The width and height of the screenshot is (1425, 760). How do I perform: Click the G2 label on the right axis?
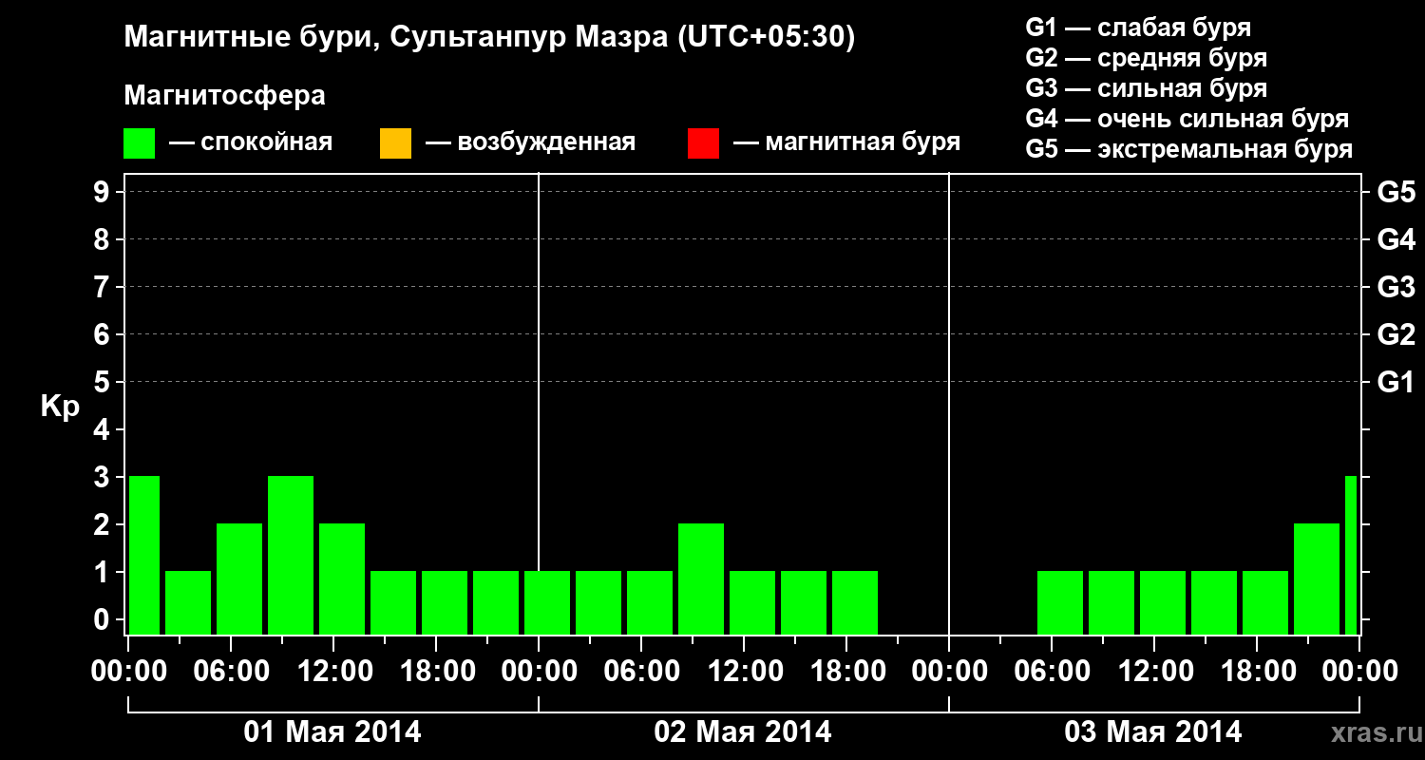point(1396,335)
